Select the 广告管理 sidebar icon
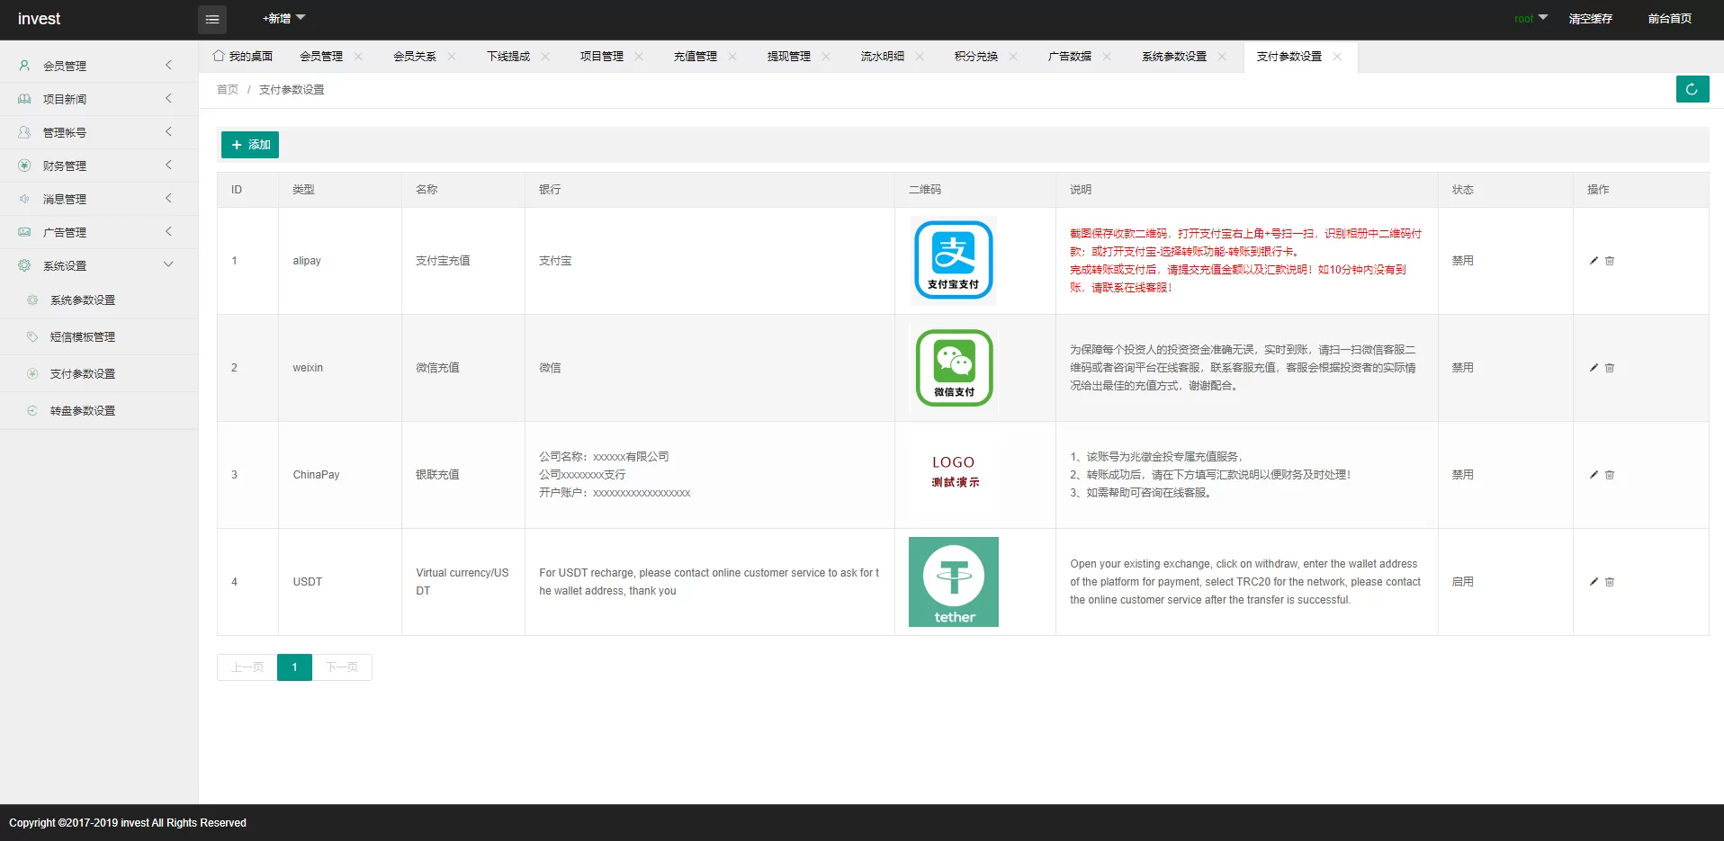Image resolution: width=1724 pixels, height=841 pixels. [x=23, y=231]
